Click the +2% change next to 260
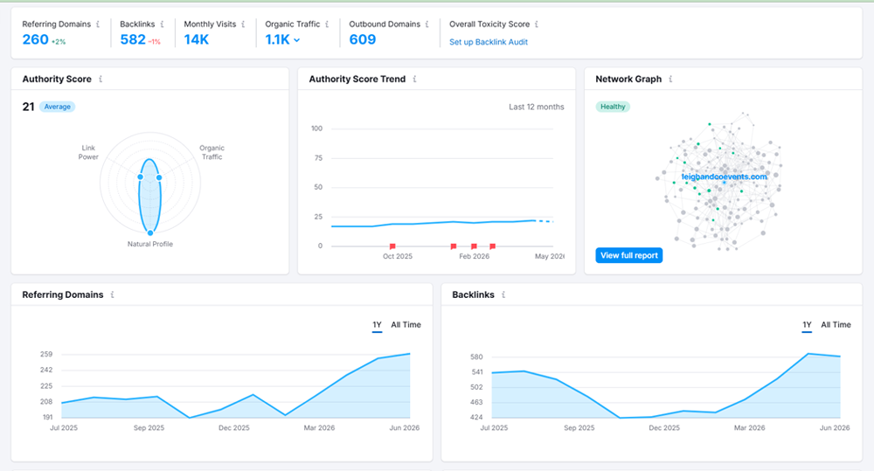Viewport: 874px width, 471px height. pyautogui.click(x=59, y=42)
